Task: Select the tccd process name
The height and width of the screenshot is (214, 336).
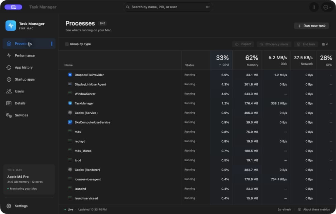Action: point(78,160)
